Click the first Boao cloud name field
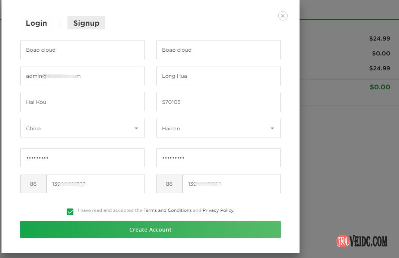The image size is (399, 258). tap(82, 50)
